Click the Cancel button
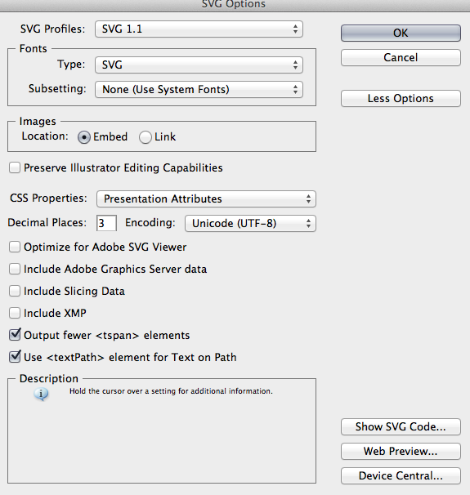Screen dimensions: 470x495 401,57
